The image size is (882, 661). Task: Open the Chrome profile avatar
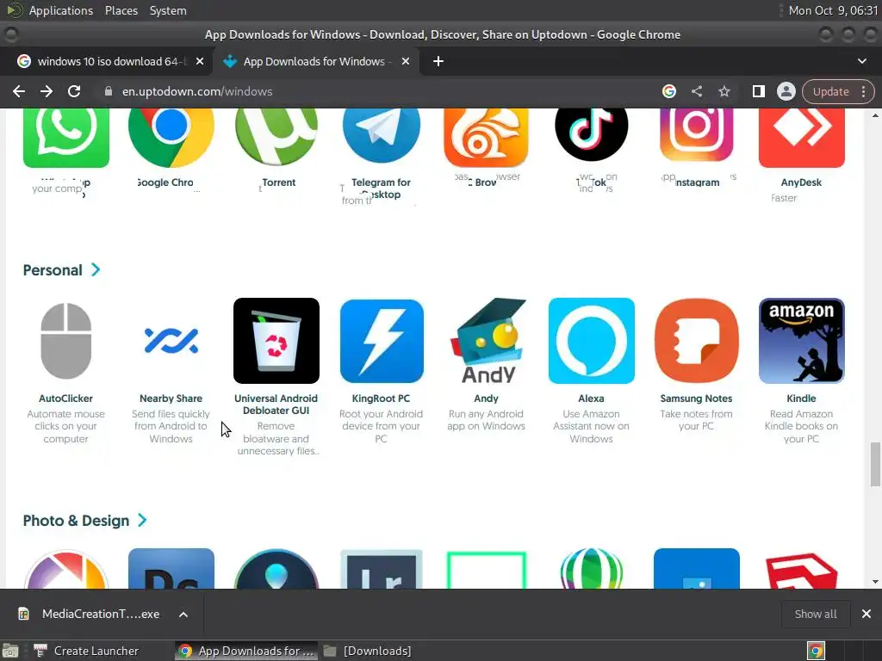(786, 91)
